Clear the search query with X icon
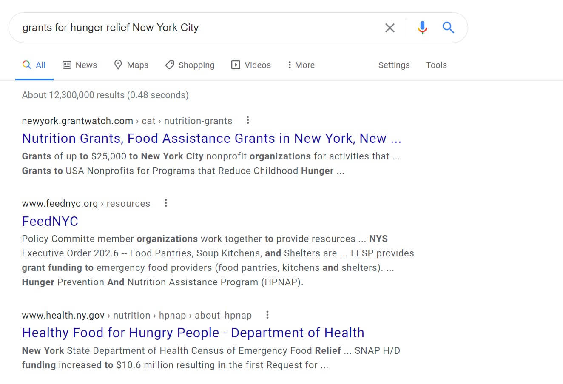This screenshot has height=384, width=563. point(390,28)
